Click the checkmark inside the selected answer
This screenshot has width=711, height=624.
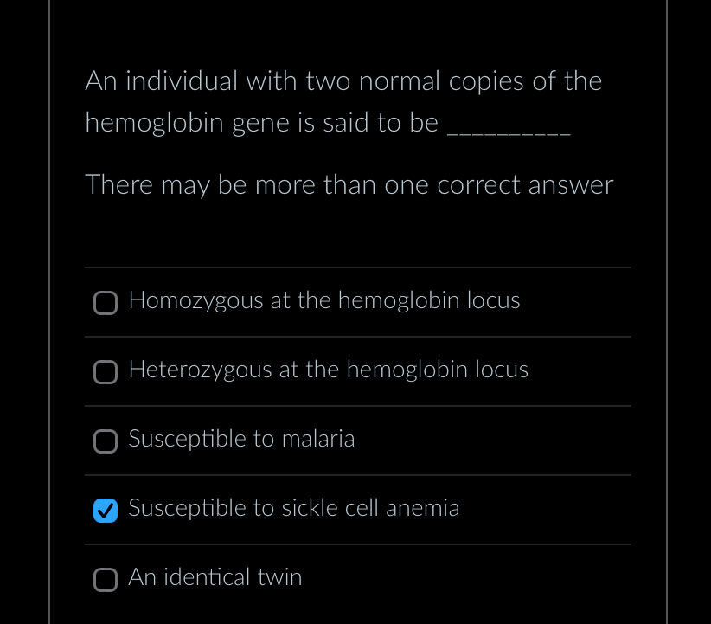pyautogui.click(x=105, y=511)
